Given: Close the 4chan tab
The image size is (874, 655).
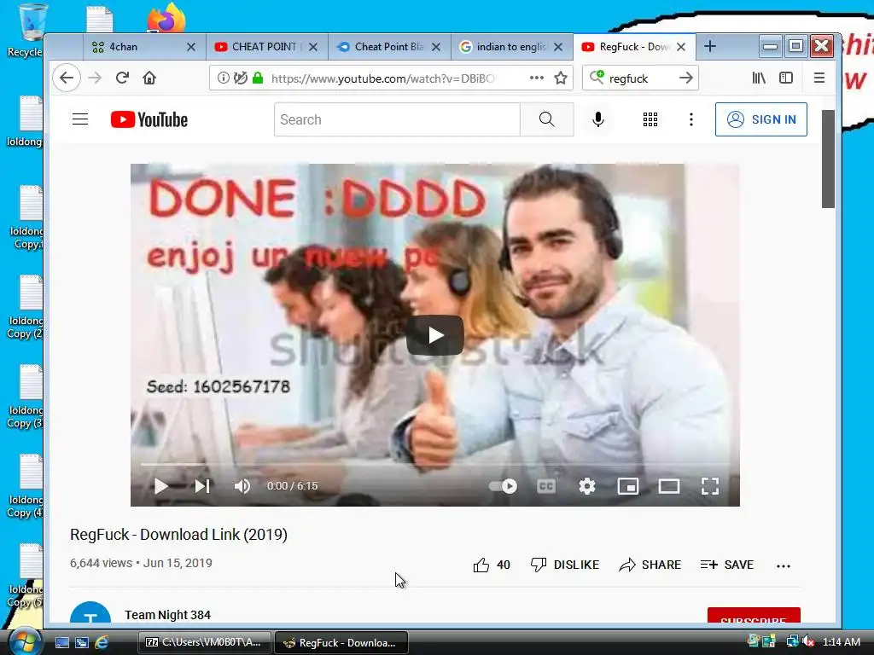Looking at the screenshot, I should [191, 48].
